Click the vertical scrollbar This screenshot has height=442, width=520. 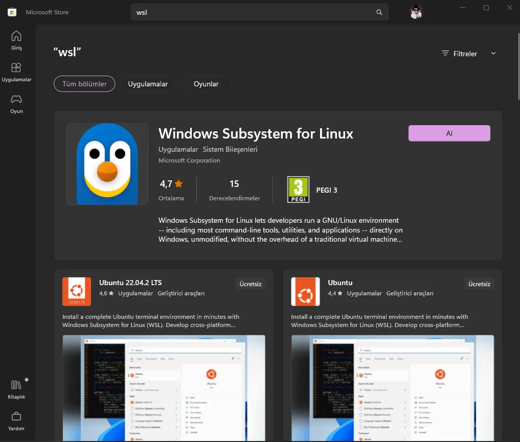518,66
